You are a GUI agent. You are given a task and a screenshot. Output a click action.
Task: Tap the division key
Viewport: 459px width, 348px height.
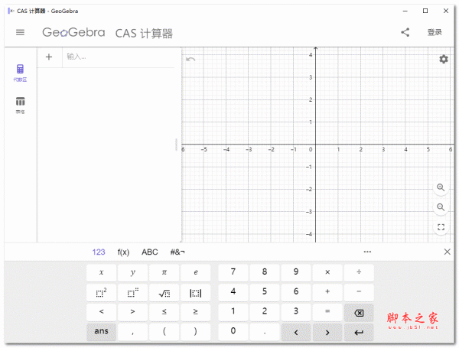[x=359, y=272]
